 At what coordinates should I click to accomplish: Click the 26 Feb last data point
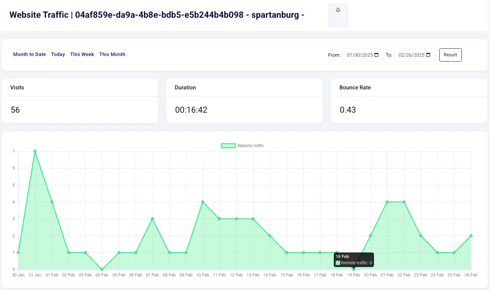(x=471, y=236)
